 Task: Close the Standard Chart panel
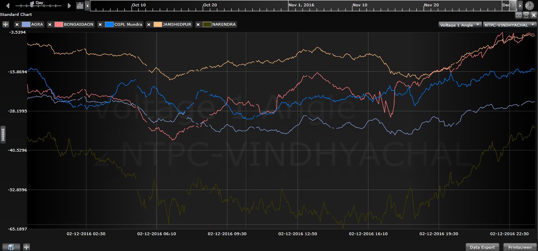click(x=534, y=15)
